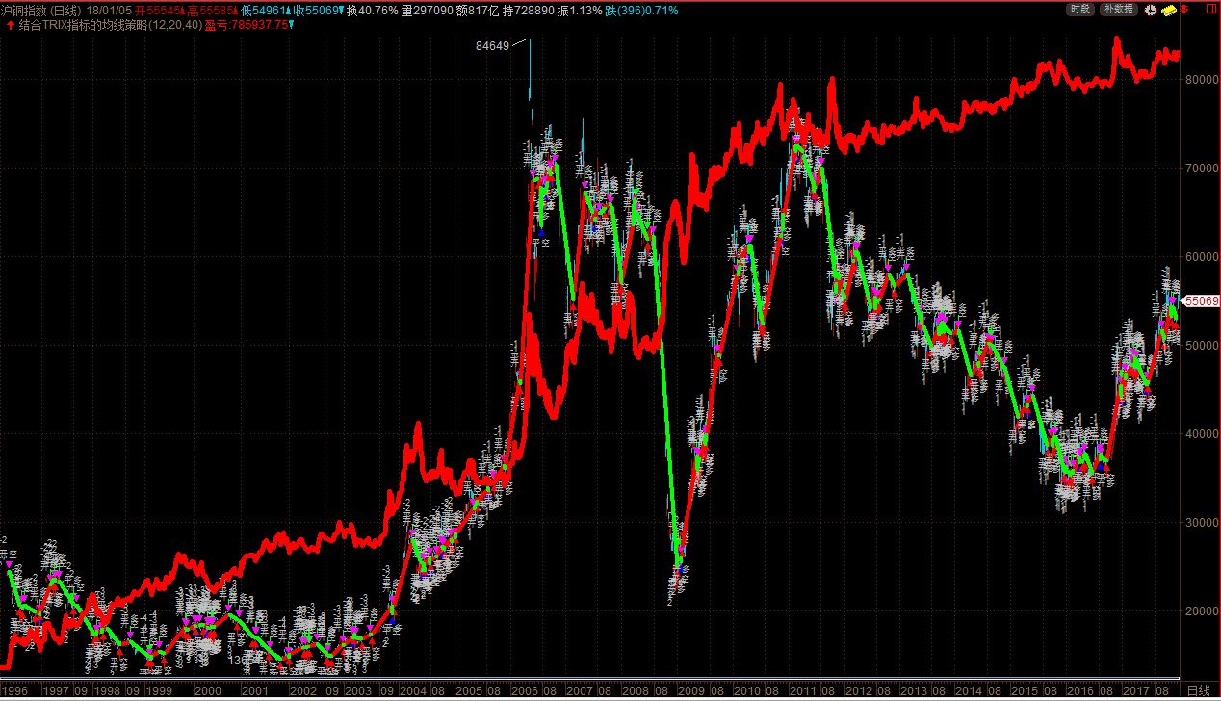
Task: Click the cyan down arrow after 收55069
Action: pyautogui.click(x=341, y=11)
